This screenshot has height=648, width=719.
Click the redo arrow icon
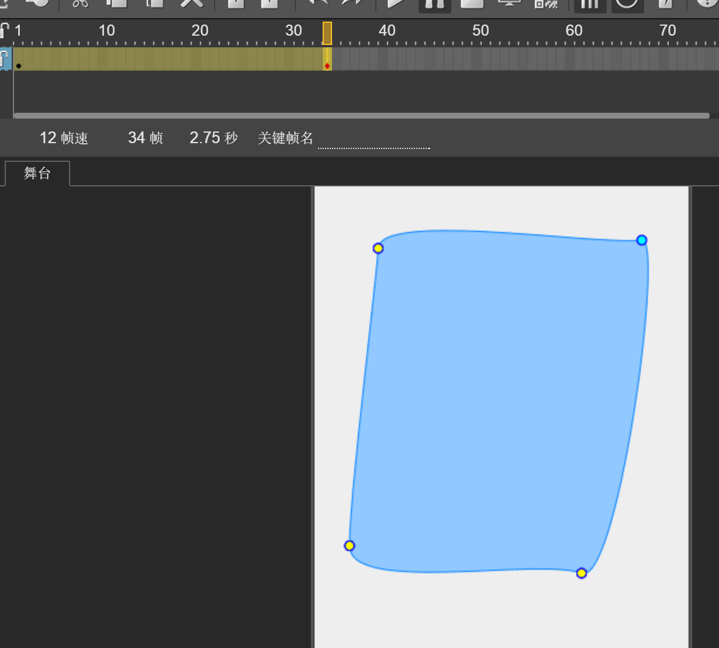coord(352,3)
